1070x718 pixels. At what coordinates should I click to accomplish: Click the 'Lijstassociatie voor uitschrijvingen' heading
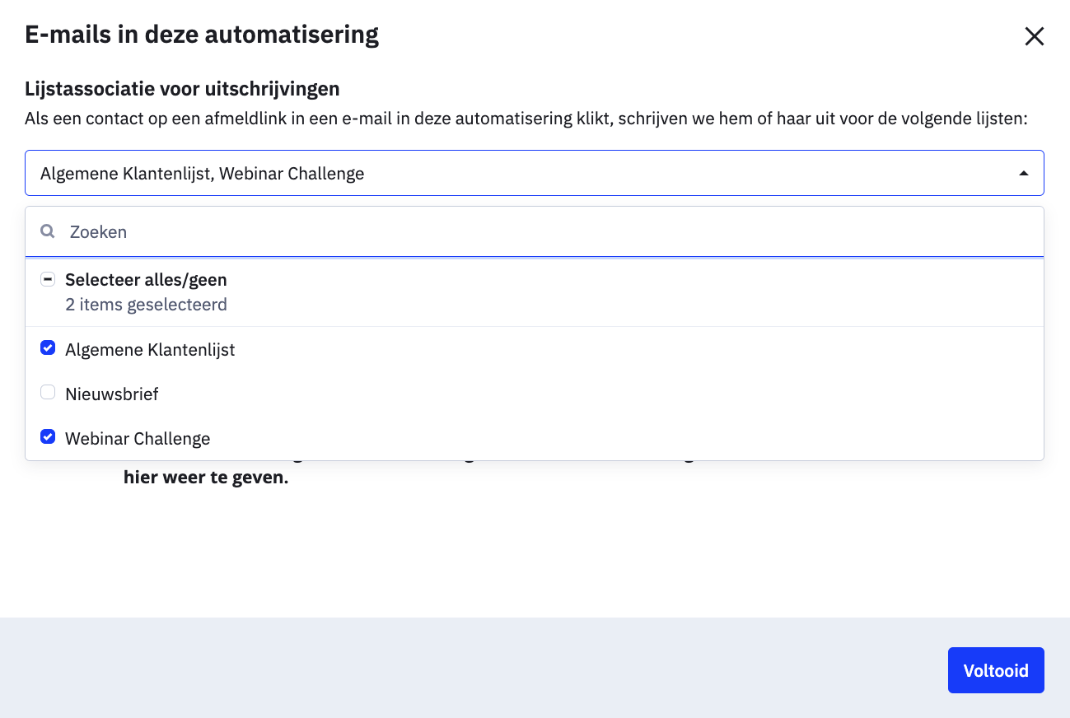tap(182, 89)
